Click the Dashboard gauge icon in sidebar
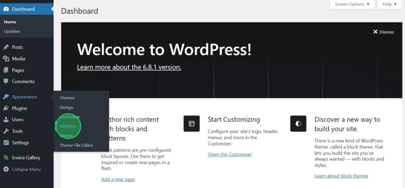Screen dimensions: 405x188 (x=6, y=9)
